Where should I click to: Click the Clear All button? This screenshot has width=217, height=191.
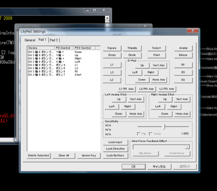(64, 156)
